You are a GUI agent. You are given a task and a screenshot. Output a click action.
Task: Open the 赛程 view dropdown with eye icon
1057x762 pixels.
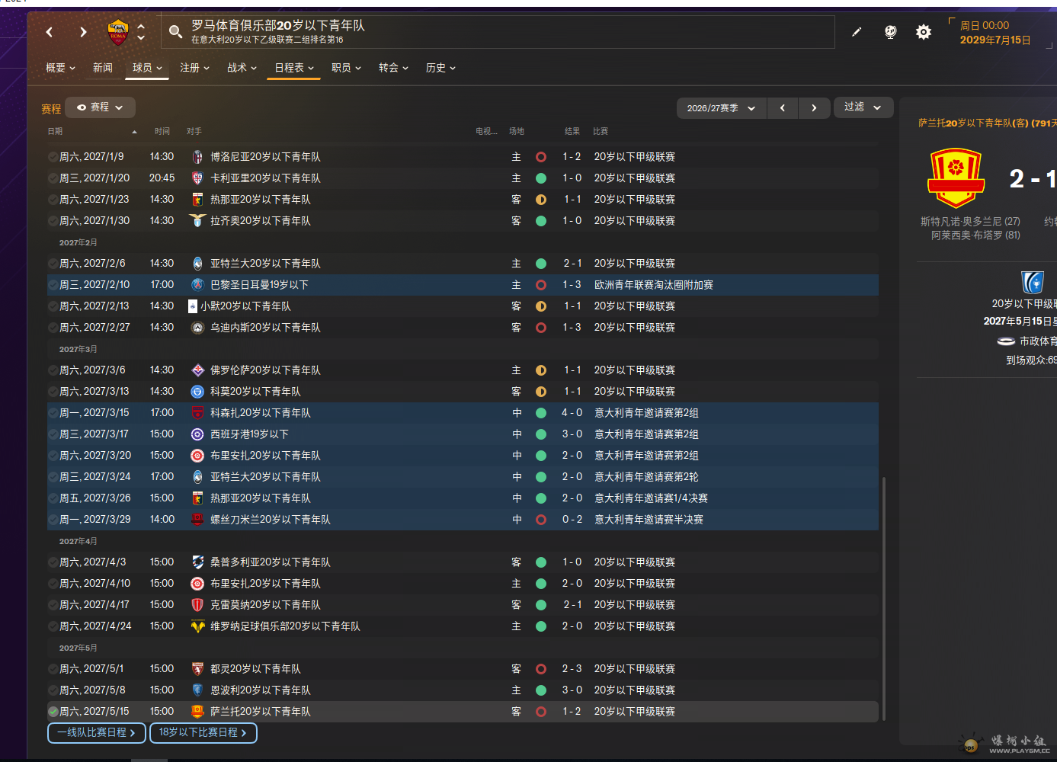click(100, 107)
